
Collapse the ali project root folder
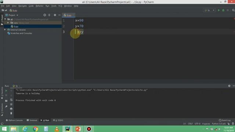5,19
